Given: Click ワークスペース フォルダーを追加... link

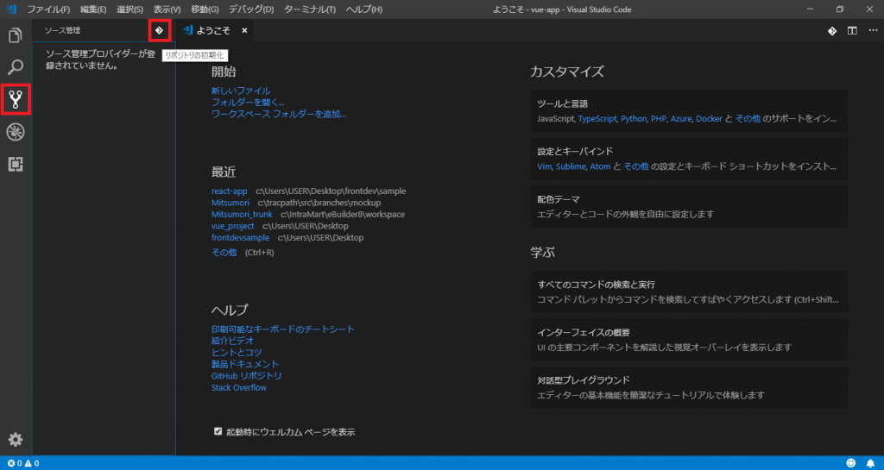Looking at the screenshot, I should point(279,114).
